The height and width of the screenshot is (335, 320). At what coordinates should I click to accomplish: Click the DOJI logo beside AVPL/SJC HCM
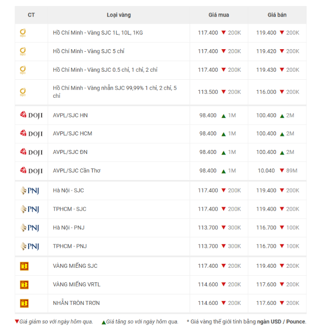tap(31, 133)
